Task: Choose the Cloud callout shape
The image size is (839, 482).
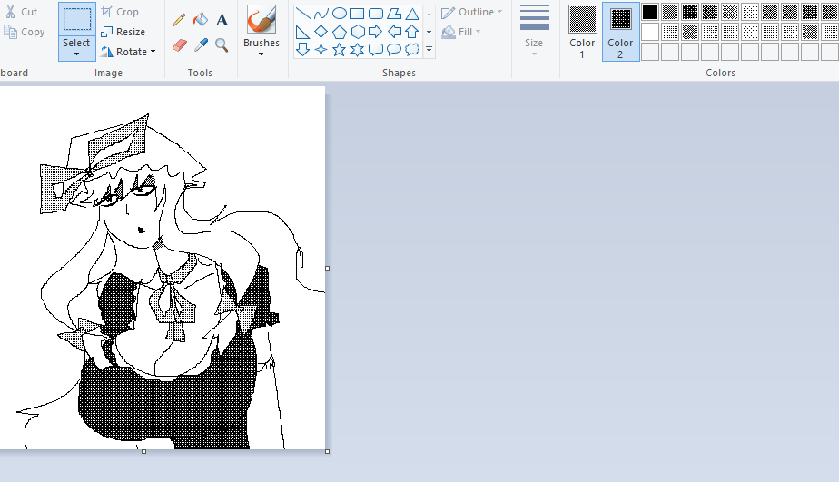Action: click(412, 50)
